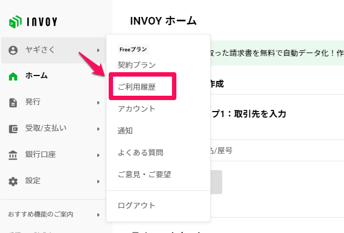This screenshot has height=233, width=344.
Task: Click the user avatar icon beside ヤギさく
Action: pyautogui.click(x=13, y=50)
